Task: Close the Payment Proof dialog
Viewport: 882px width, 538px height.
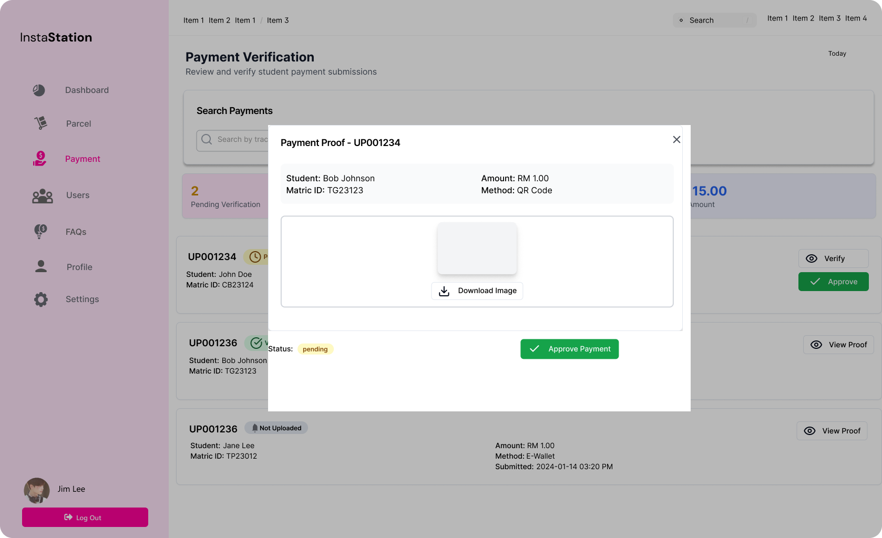Action: point(676,140)
